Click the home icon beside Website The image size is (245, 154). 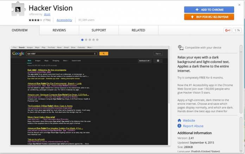tap(180, 121)
